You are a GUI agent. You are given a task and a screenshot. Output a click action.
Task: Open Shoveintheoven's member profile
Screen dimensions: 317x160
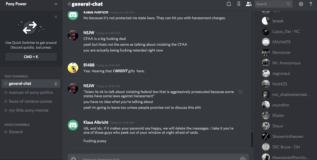[x=288, y=137]
